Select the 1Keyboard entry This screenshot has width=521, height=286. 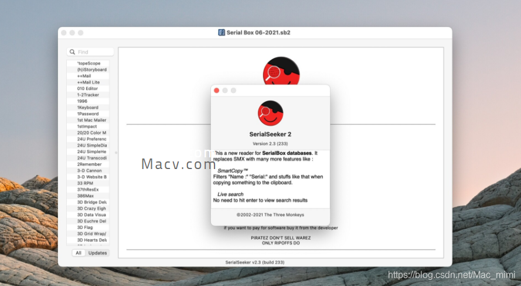[88, 108]
